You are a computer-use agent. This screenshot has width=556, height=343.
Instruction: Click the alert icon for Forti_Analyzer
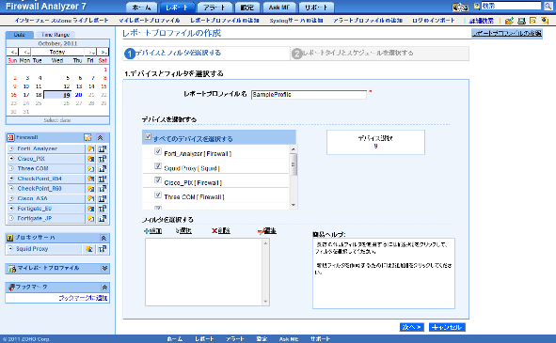point(90,148)
